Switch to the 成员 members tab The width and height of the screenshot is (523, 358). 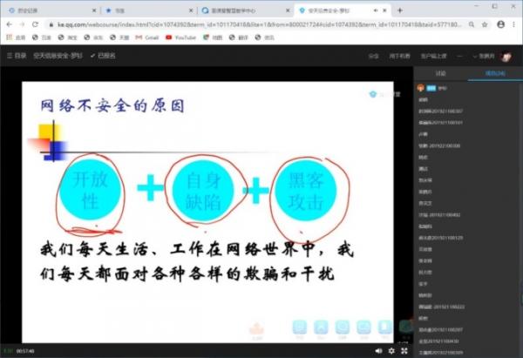click(493, 74)
